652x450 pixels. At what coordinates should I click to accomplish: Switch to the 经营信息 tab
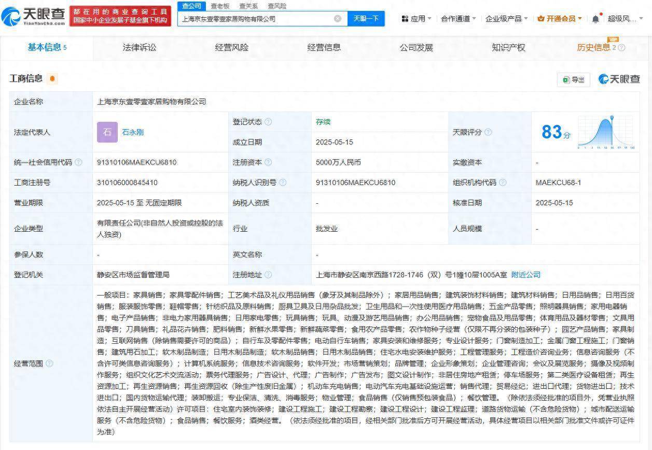pos(324,48)
